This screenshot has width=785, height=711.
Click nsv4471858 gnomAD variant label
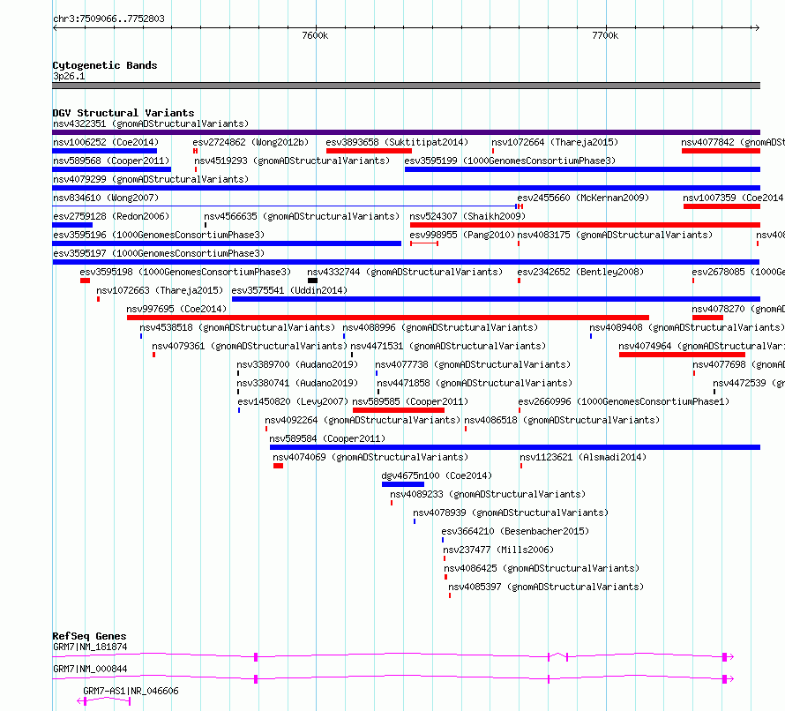475,383
